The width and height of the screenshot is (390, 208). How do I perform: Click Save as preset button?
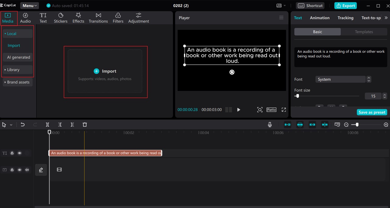(x=372, y=112)
